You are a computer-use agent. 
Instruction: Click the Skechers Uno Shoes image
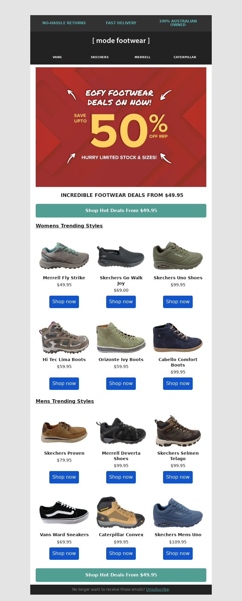click(x=178, y=255)
